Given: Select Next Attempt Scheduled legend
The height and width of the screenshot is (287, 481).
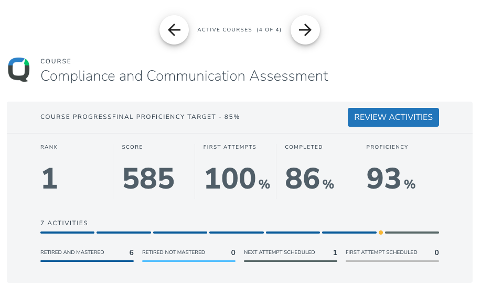Looking at the screenshot, I should 291,255.
